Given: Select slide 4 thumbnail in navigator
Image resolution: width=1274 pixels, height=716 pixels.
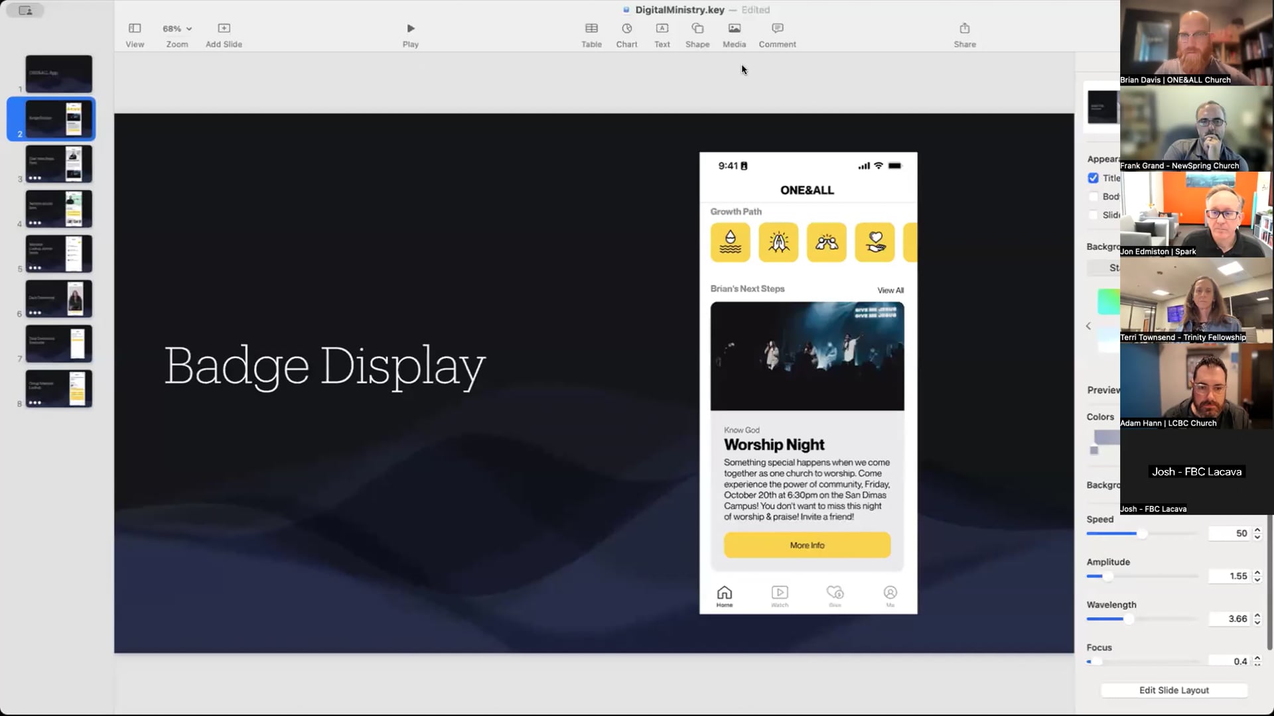Looking at the screenshot, I should coord(59,209).
